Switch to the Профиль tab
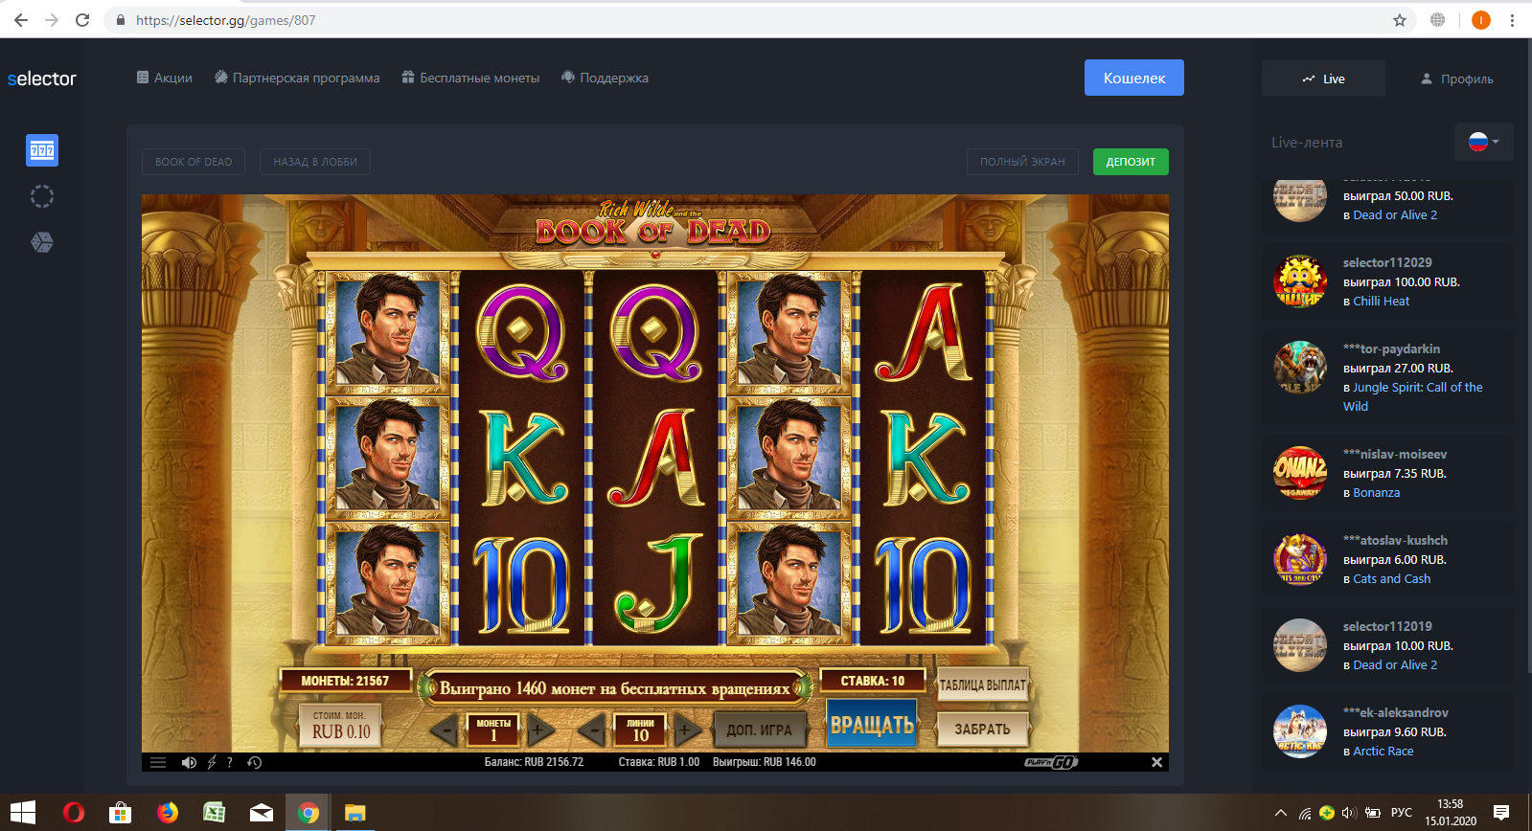 [x=1456, y=79]
